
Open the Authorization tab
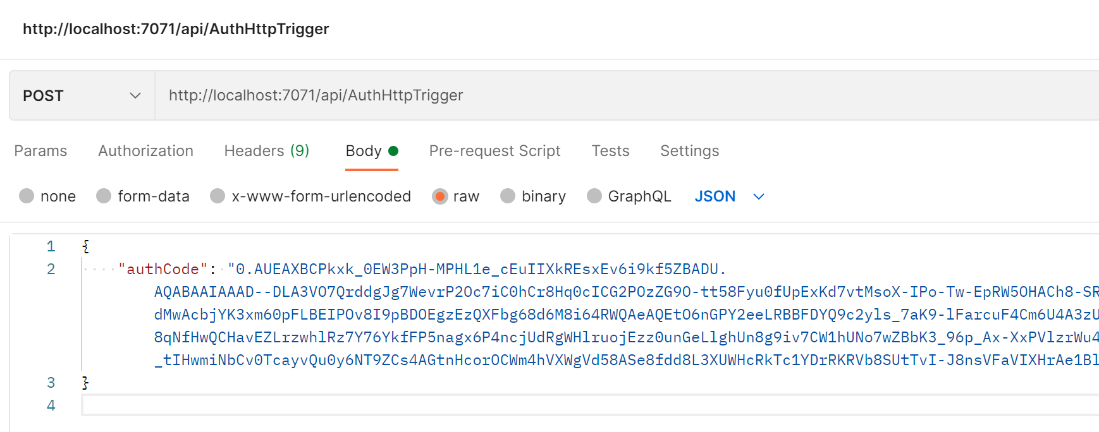pos(145,151)
